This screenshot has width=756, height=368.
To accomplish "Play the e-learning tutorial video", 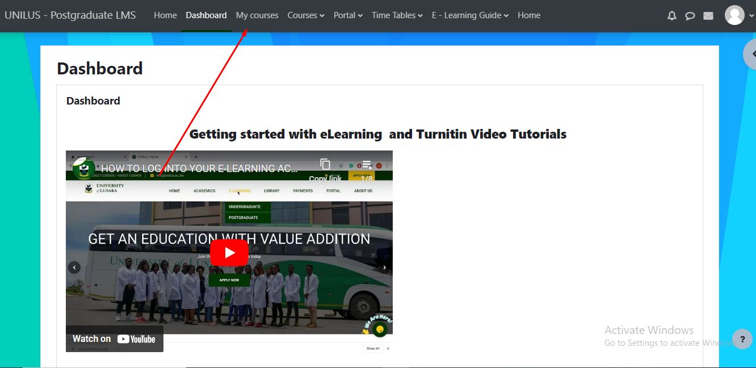I will point(229,253).
